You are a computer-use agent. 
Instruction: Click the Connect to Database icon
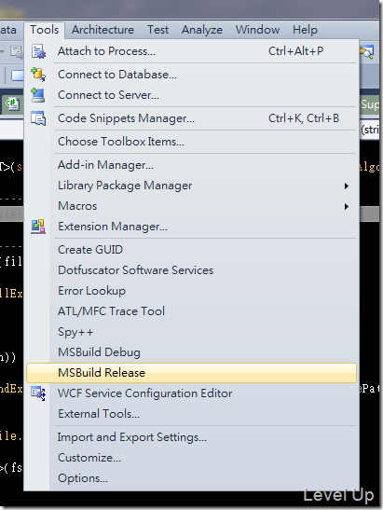click(x=38, y=75)
